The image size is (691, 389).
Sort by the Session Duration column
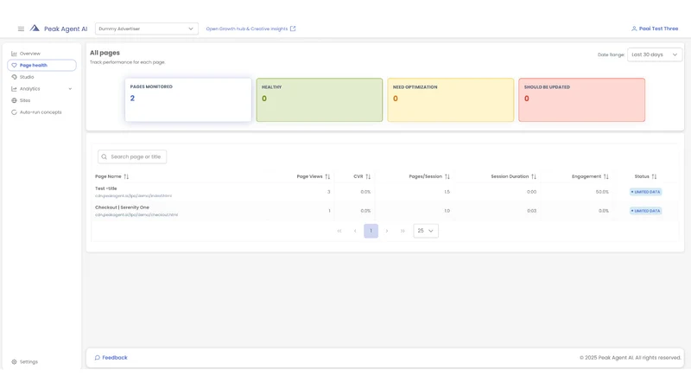click(x=513, y=176)
